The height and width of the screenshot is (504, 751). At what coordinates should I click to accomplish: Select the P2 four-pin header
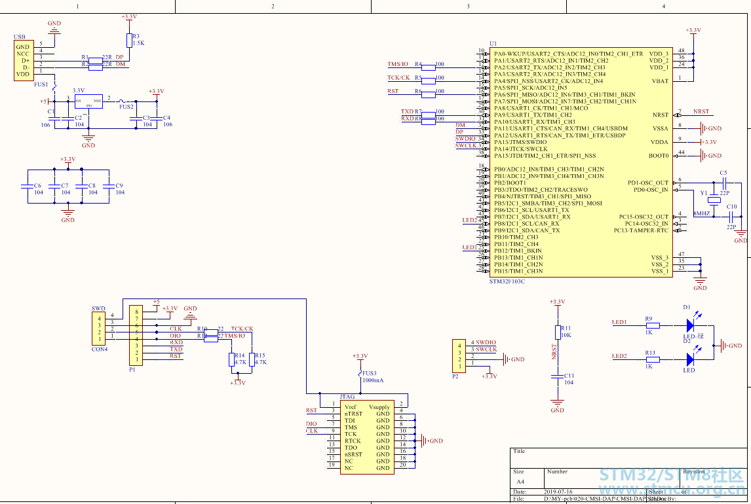(x=459, y=356)
